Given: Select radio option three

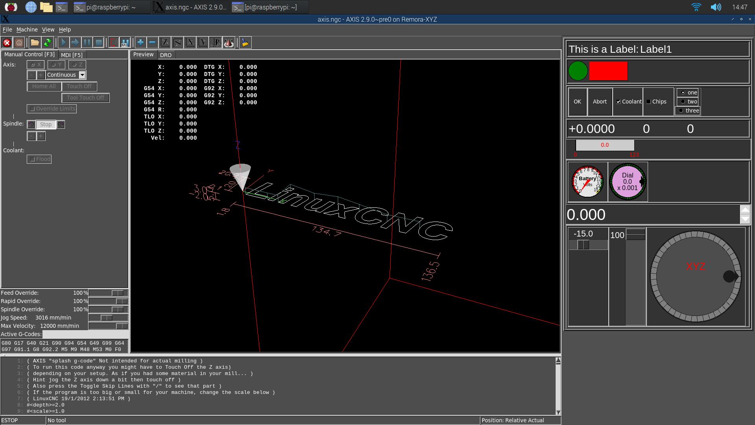Looking at the screenshot, I should click(x=688, y=111).
